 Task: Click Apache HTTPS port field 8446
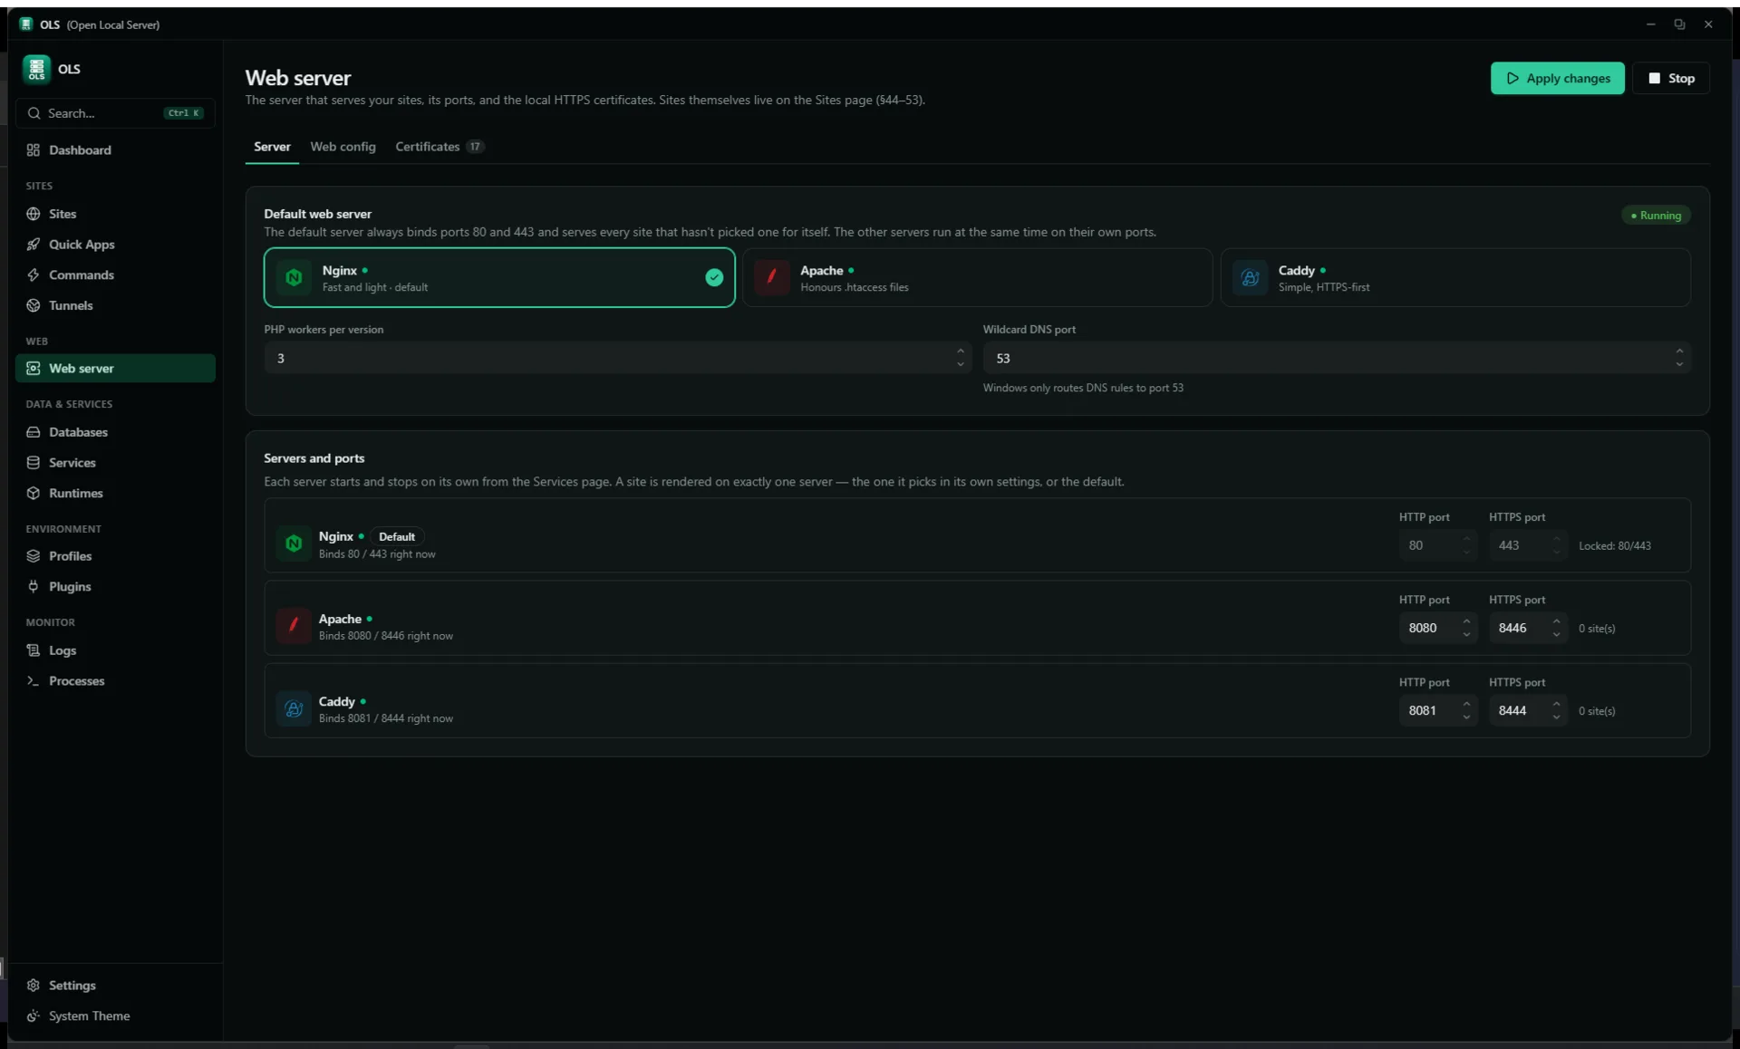(1527, 628)
